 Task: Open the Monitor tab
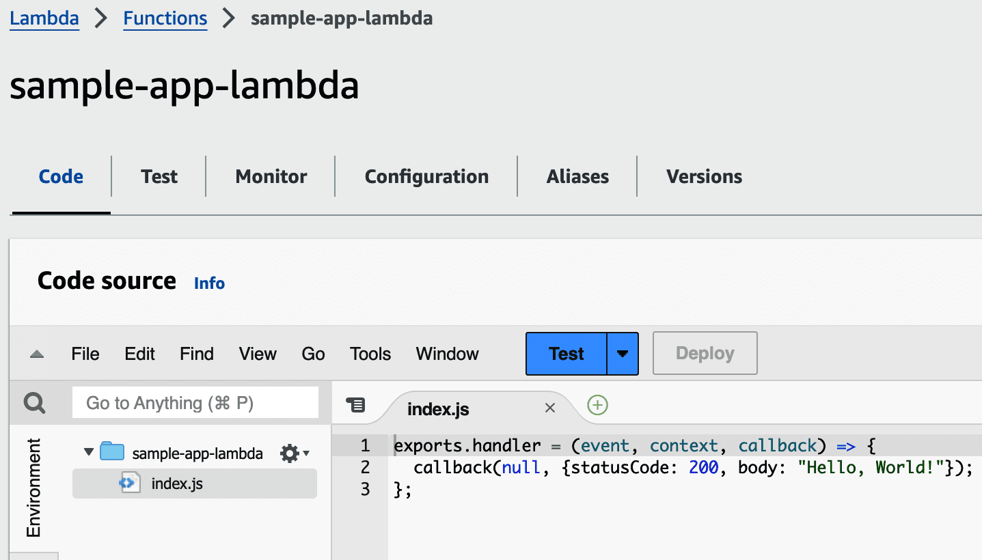point(271,176)
